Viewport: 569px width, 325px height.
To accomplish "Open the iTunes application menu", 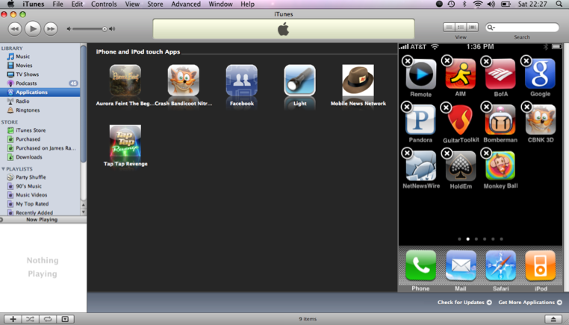I will pyautogui.click(x=34, y=4).
